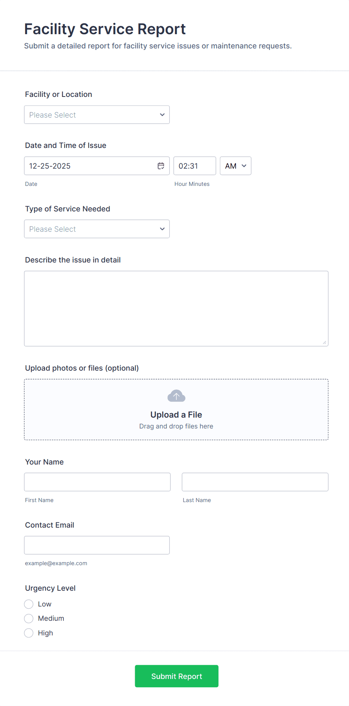Click the time field showing 02:31
The image size is (349, 706).
tap(194, 166)
